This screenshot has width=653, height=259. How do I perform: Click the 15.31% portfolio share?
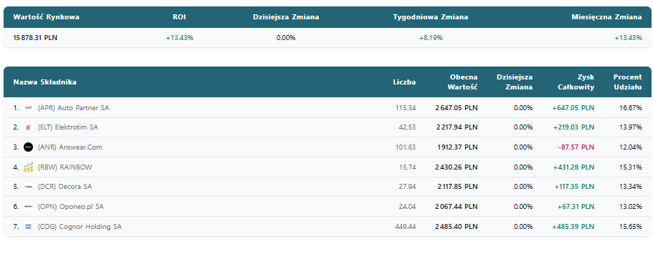point(631,167)
